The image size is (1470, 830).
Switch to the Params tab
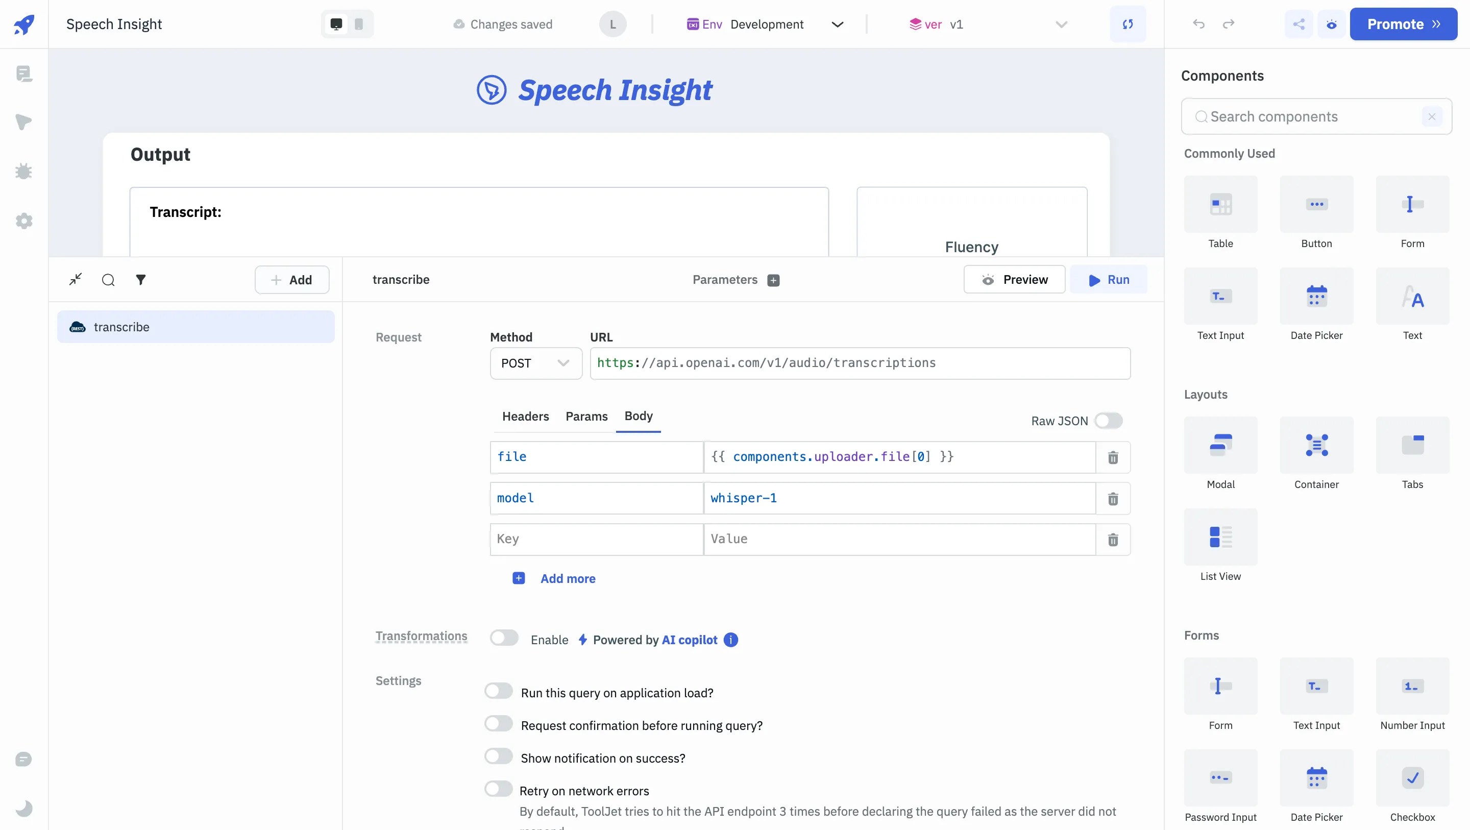586,416
